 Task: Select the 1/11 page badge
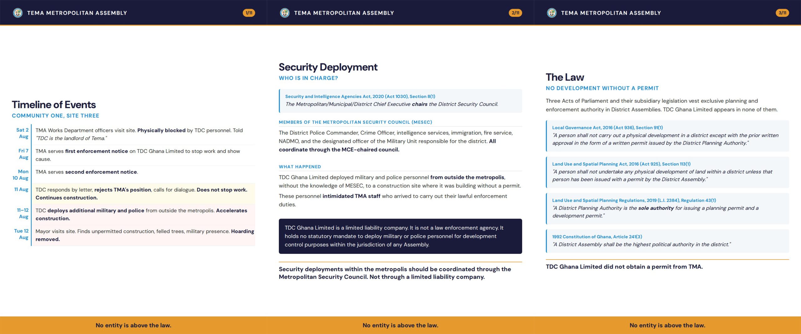click(x=249, y=13)
